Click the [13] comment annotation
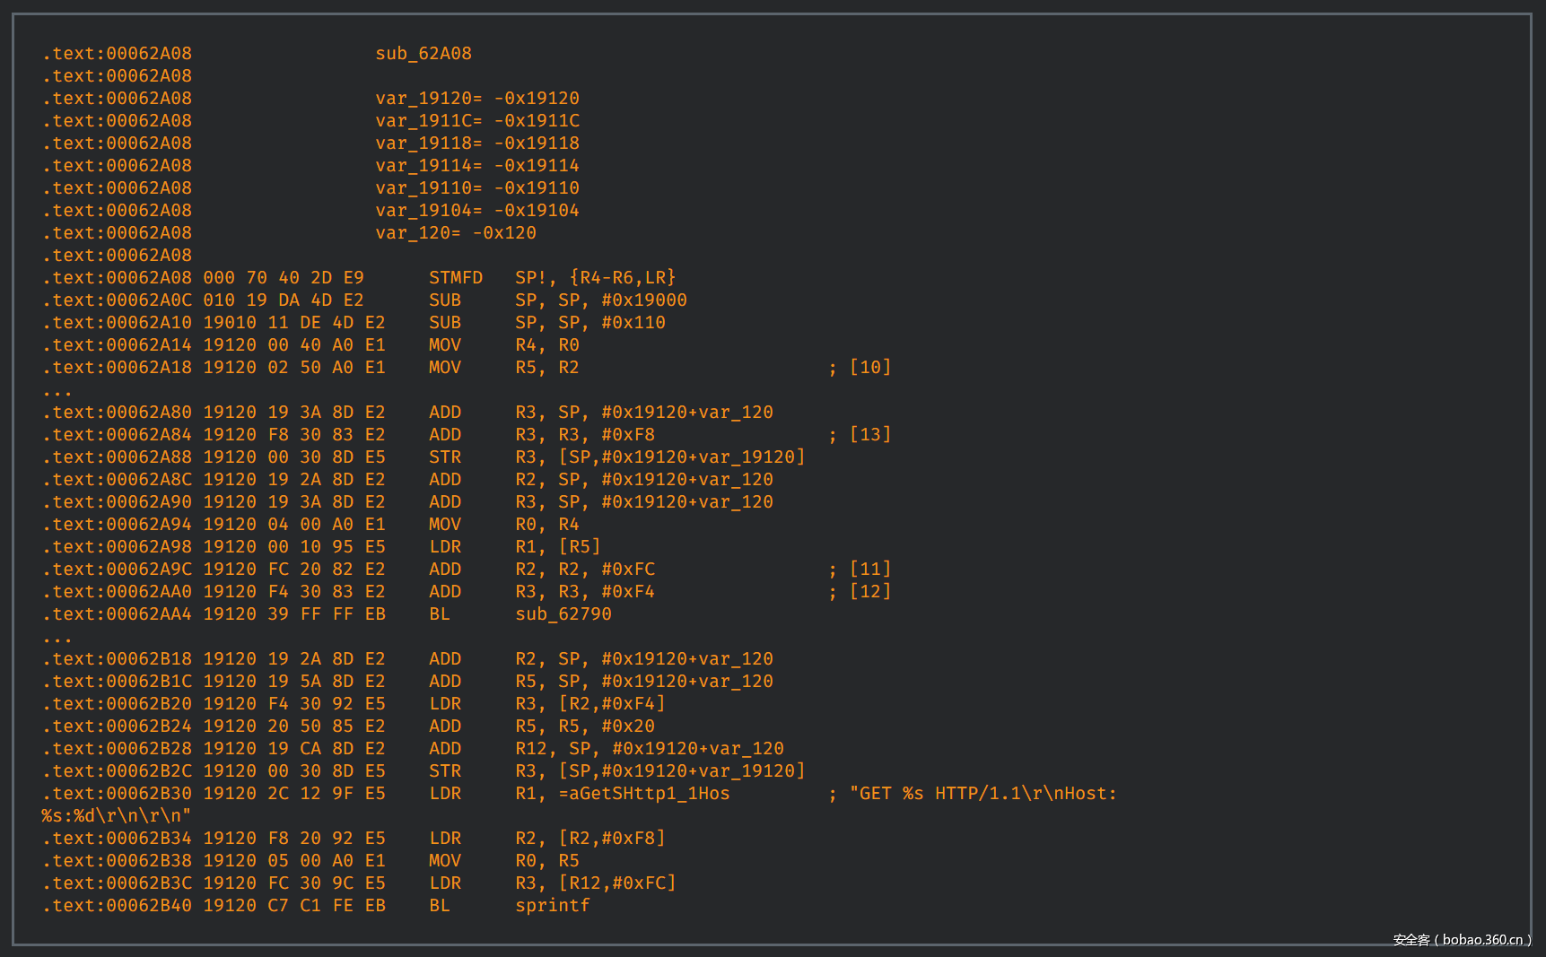This screenshot has height=957, width=1546. click(869, 435)
